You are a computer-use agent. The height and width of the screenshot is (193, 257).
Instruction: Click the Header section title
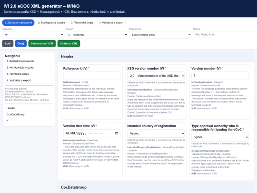point(67,57)
